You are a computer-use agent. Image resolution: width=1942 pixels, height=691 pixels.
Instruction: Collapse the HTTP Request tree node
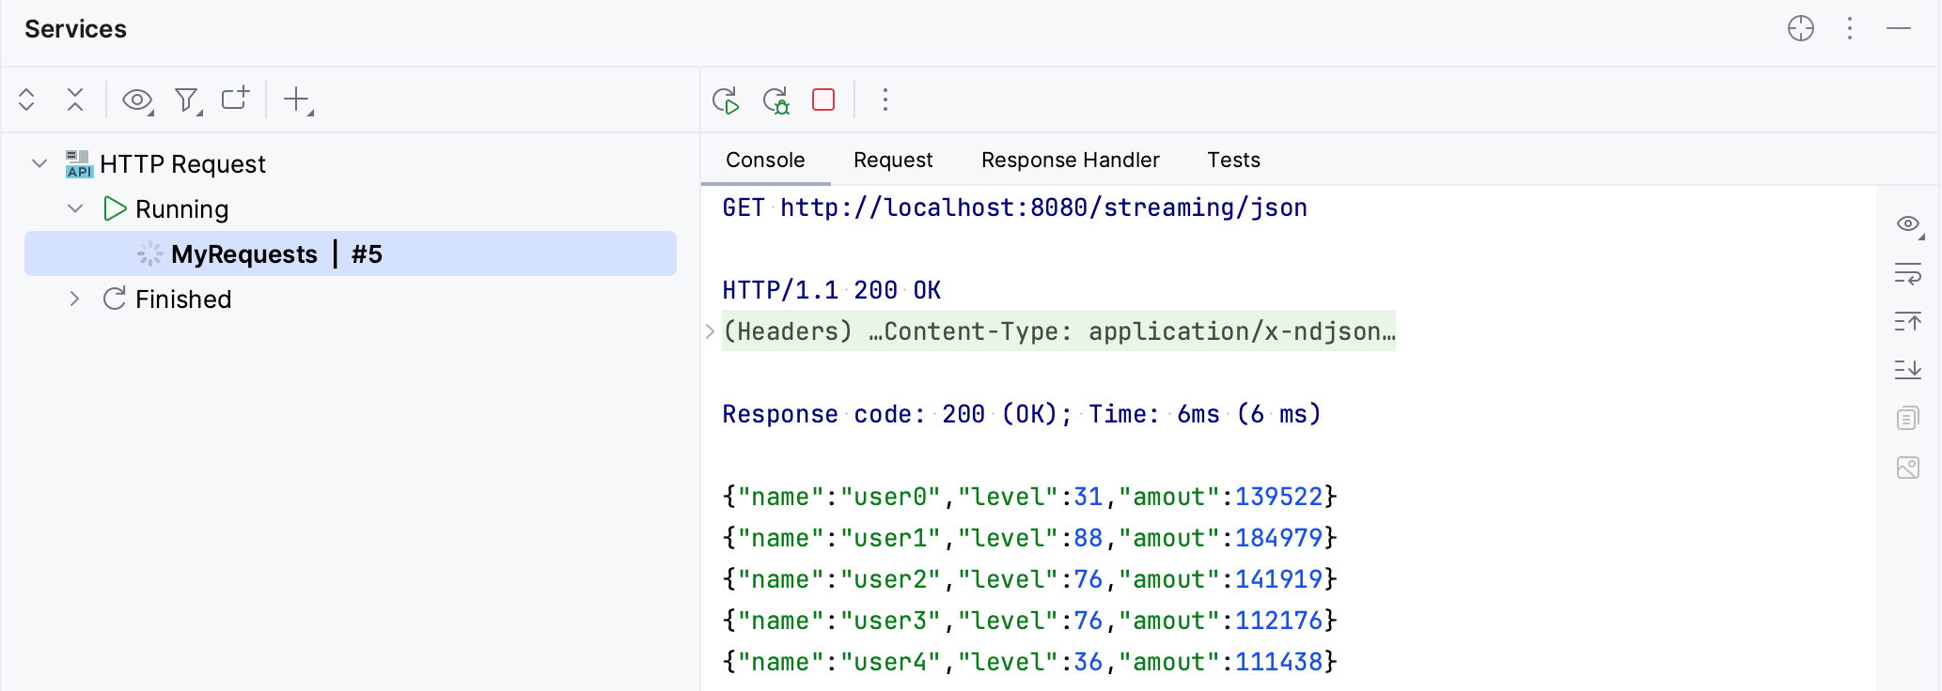pyautogui.click(x=39, y=163)
